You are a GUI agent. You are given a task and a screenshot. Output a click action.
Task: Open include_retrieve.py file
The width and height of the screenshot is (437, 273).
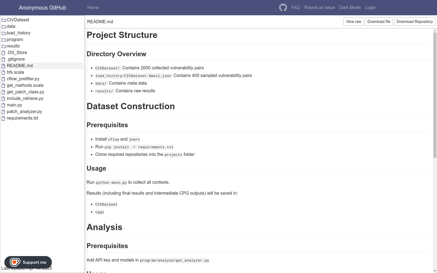(25, 98)
